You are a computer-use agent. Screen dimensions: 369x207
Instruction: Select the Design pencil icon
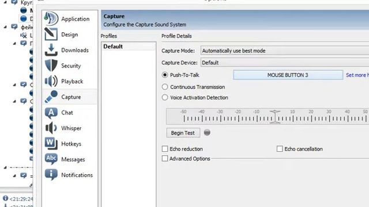(51, 34)
